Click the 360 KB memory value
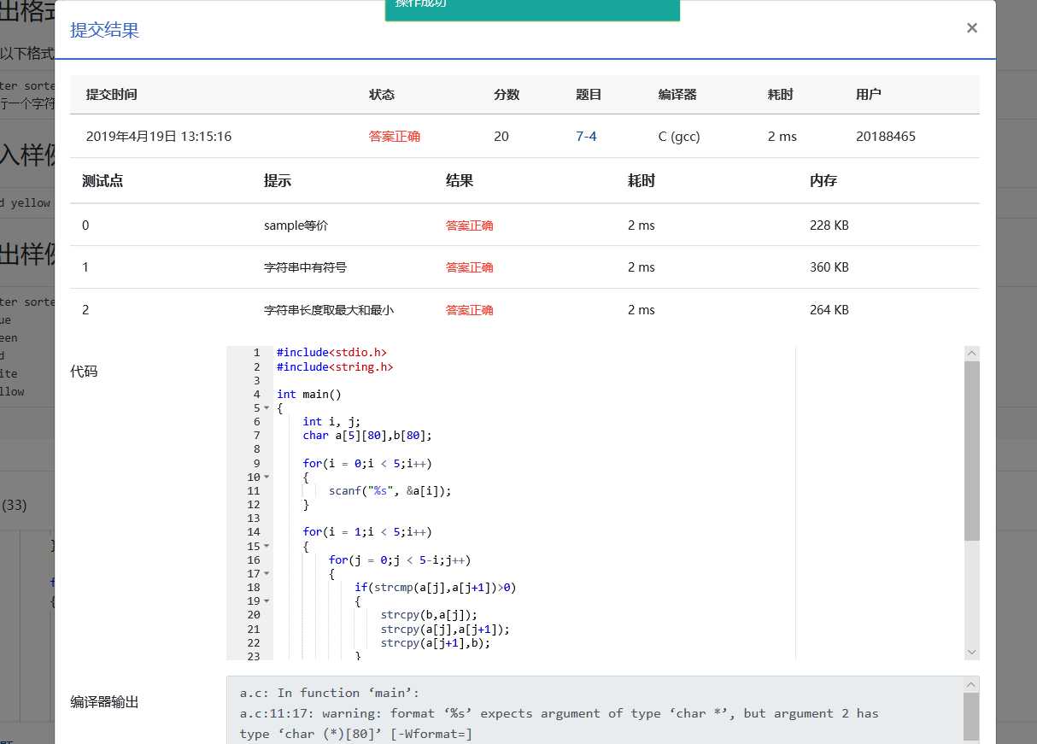This screenshot has height=744, width=1037. tap(829, 267)
